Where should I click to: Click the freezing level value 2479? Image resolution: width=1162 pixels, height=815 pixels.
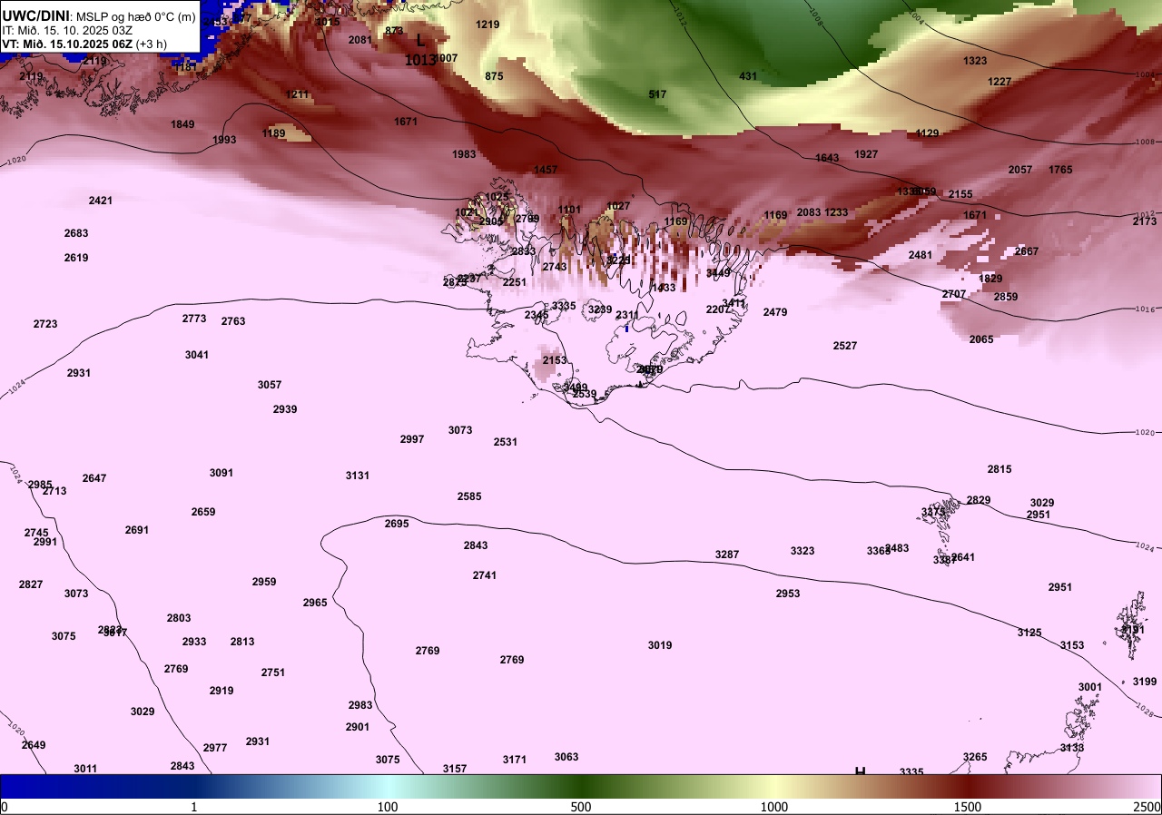click(x=775, y=312)
